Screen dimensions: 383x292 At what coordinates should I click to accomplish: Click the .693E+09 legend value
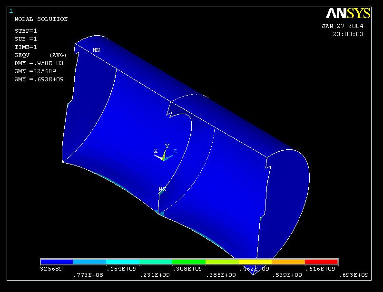coord(354,275)
